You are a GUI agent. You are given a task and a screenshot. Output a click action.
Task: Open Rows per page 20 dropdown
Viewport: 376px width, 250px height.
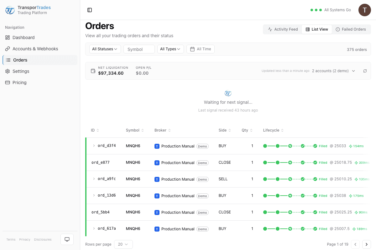click(x=123, y=244)
